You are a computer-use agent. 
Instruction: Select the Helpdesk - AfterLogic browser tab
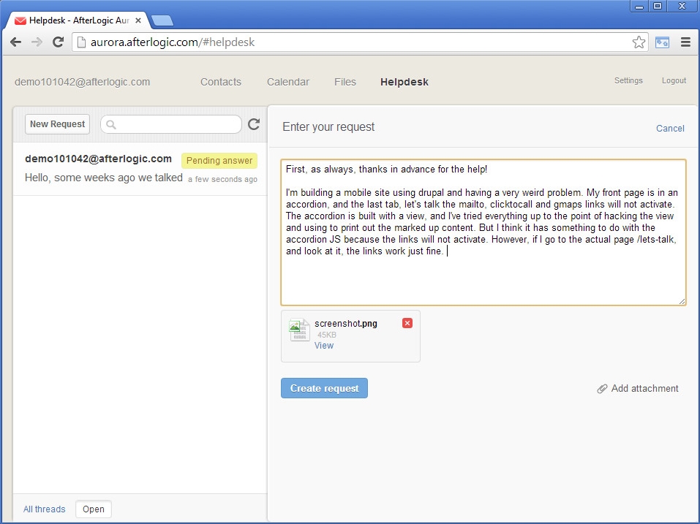coord(78,20)
